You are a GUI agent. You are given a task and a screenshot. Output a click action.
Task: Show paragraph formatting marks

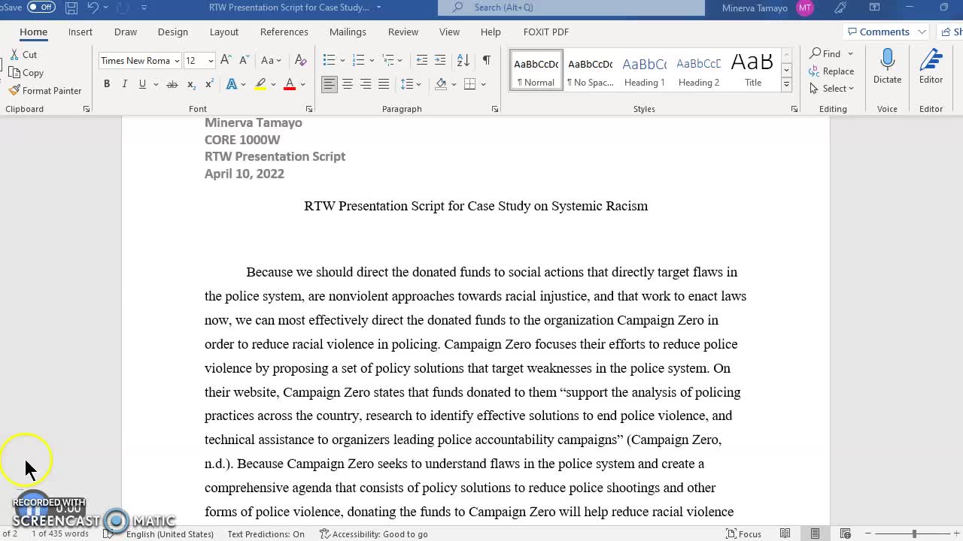click(x=486, y=59)
